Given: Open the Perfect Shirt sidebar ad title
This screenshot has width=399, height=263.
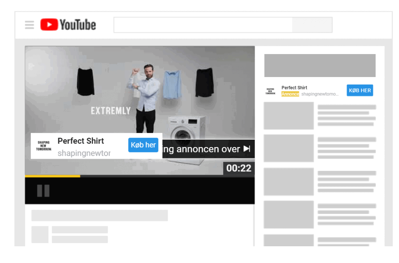Looking at the screenshot, I should [x=294, y=88].
